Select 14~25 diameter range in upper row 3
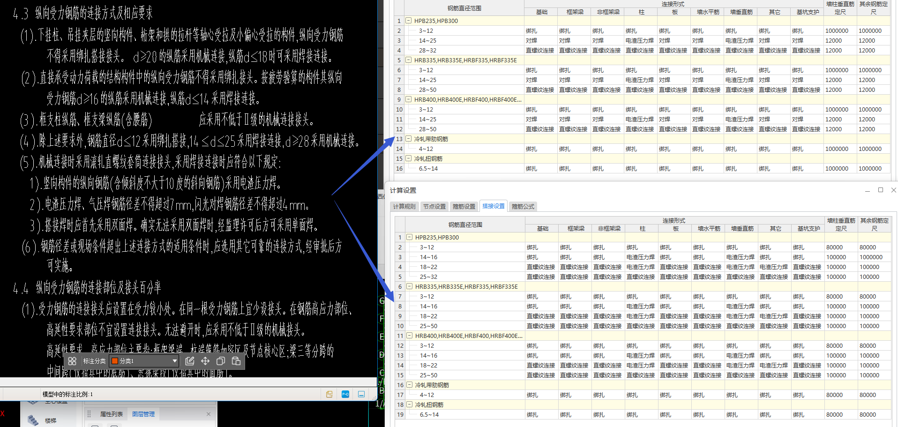The image size is (898, 427). click(x=427, y=40)
